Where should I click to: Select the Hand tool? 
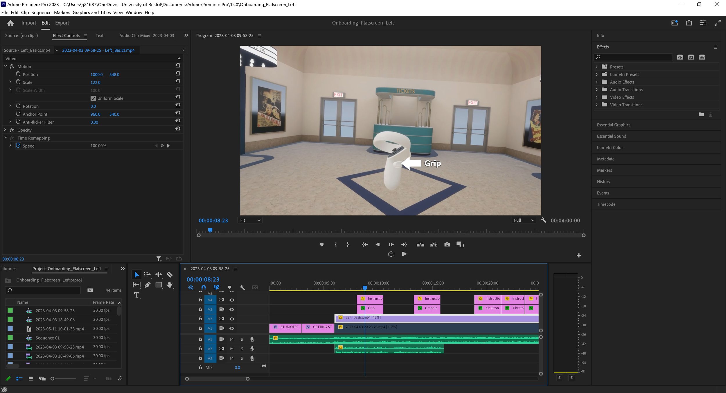[170, 285]
